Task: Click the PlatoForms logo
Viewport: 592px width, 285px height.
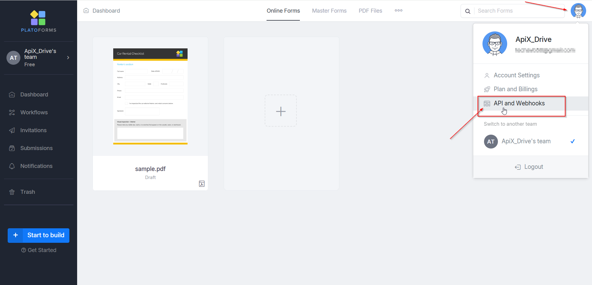Action: tap(39, 21)
